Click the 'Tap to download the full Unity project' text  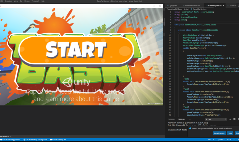[x=76, y=91]
